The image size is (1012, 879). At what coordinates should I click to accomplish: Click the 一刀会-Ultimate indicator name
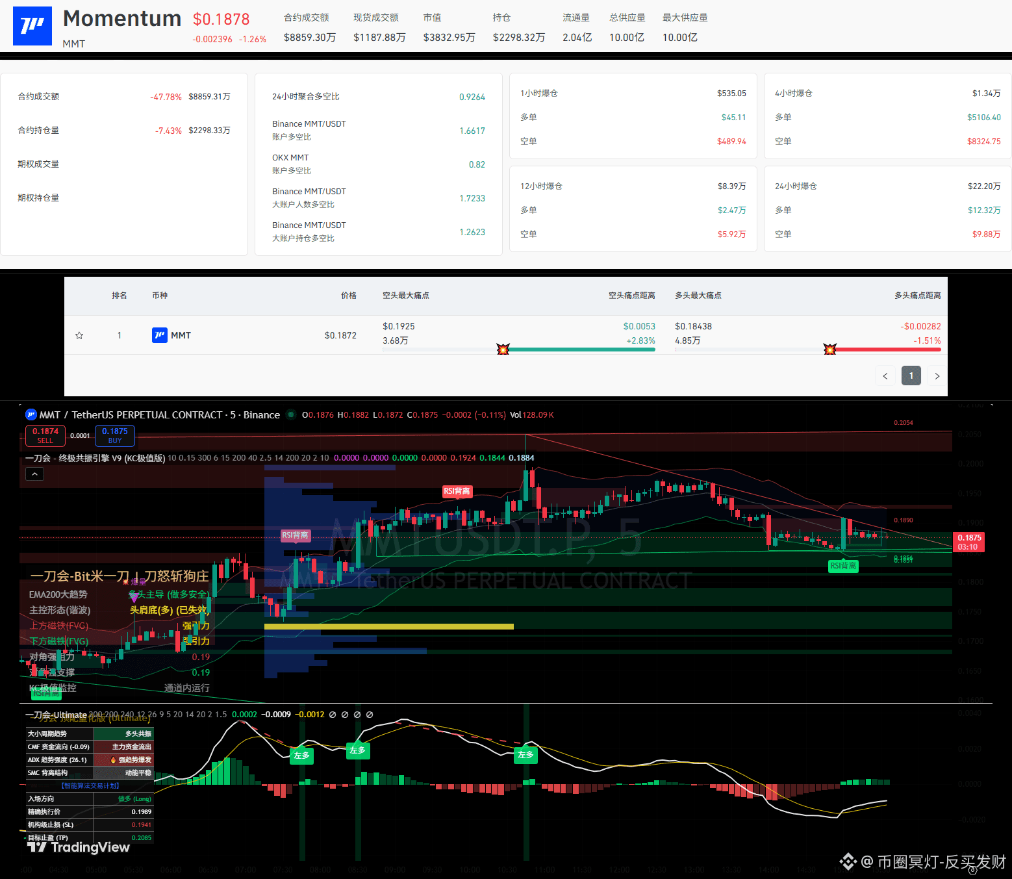click(56, 715)
